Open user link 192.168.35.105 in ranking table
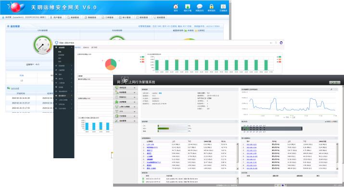This screenshot has height=187, width=344. (x=252, y=156)
